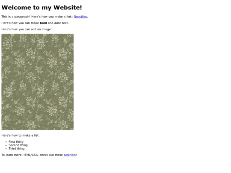Click text Here's how to make a list
Image resolution: width=231 pixels, height=173 pixels.
(21, 135)
